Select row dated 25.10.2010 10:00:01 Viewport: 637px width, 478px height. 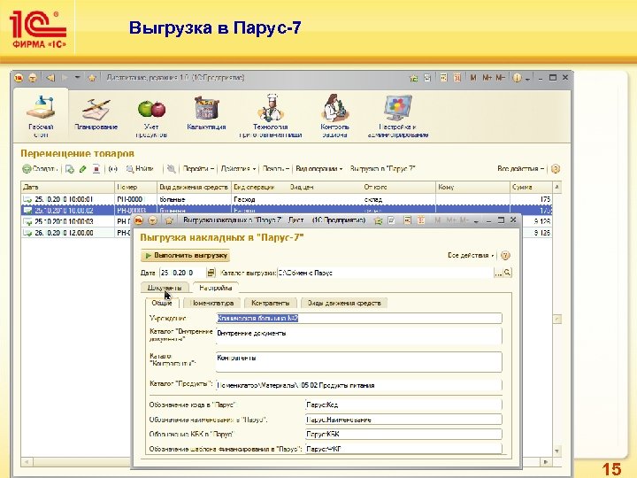point(287,199)
